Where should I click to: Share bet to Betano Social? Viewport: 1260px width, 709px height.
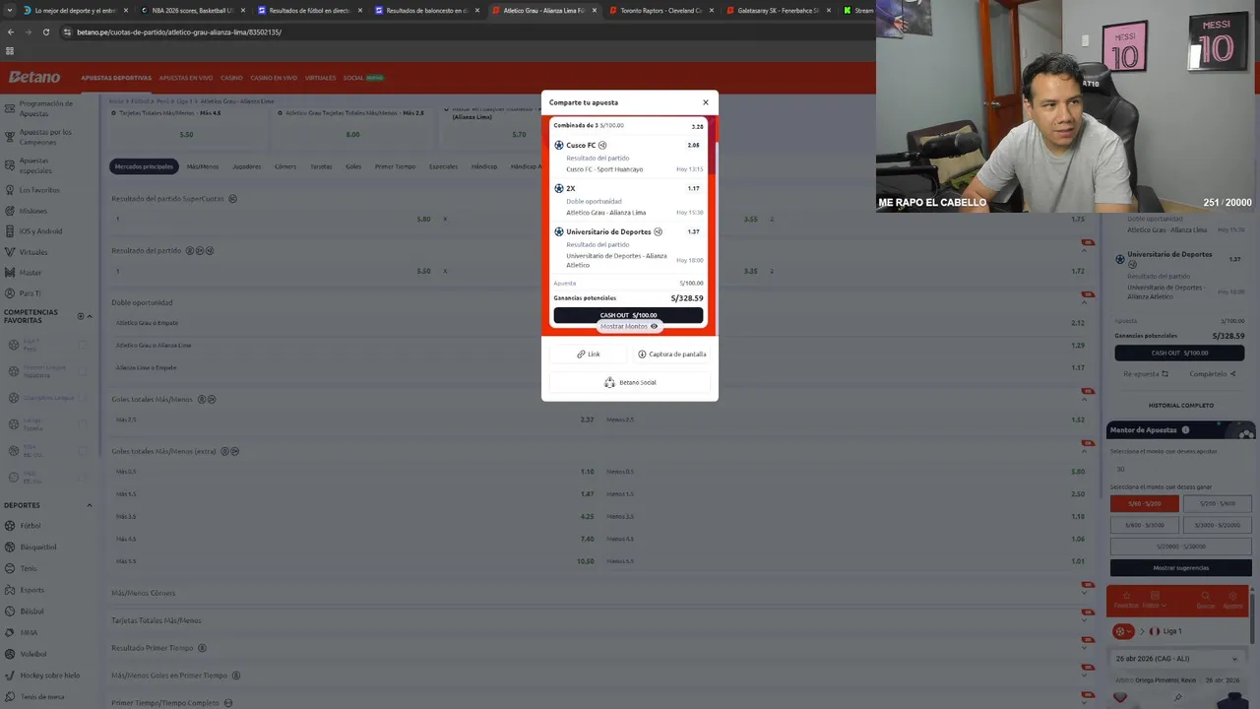point(630,382)
